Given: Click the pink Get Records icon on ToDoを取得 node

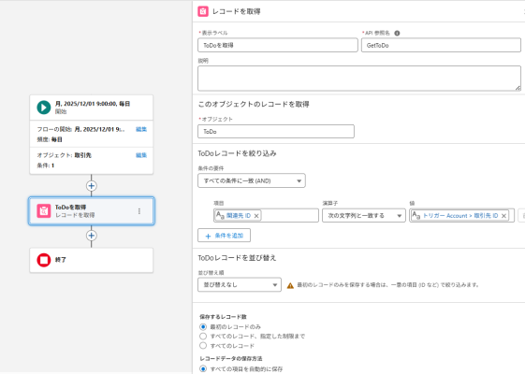Looking at the screenshot, I should (x=44, y=211).
